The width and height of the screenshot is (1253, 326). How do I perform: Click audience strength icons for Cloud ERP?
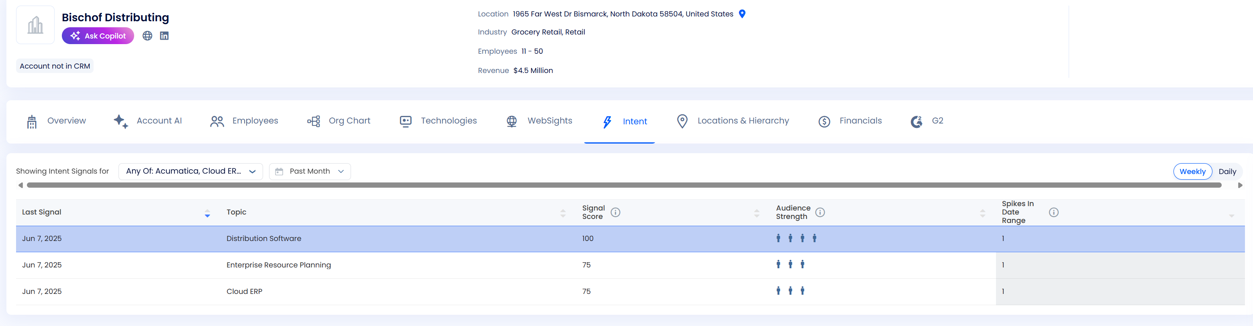coord(790,291)
